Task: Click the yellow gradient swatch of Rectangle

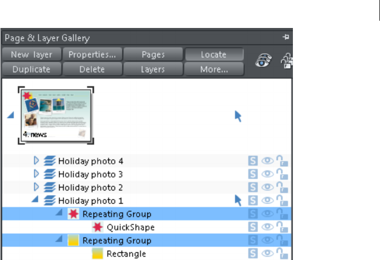Action: pos(97,253)
